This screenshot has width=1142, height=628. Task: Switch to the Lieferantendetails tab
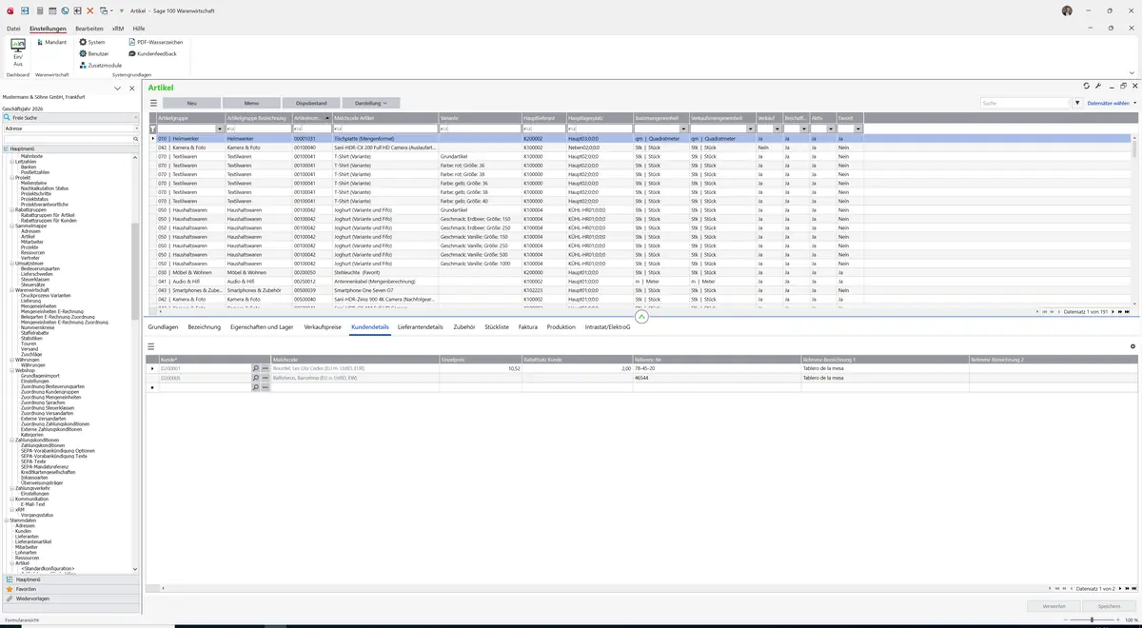(421, 327)
